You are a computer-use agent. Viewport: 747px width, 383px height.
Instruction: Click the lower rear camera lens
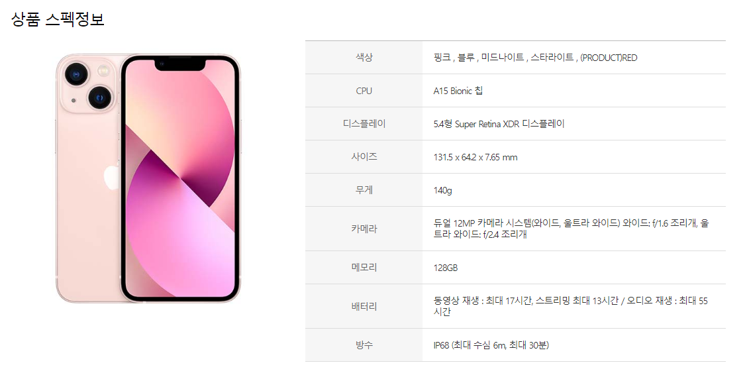99,98
